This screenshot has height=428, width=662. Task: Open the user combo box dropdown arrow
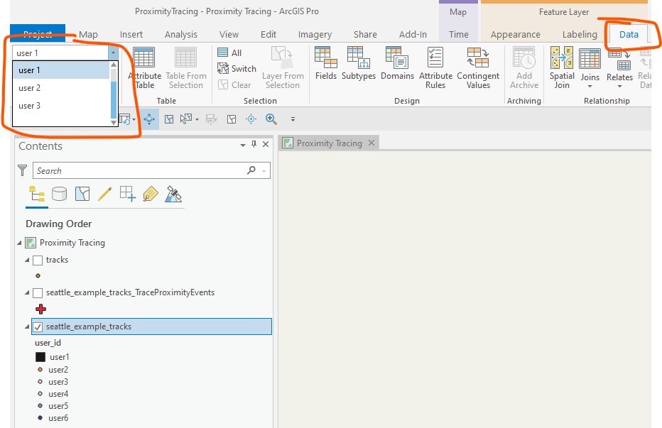point(113,53)
